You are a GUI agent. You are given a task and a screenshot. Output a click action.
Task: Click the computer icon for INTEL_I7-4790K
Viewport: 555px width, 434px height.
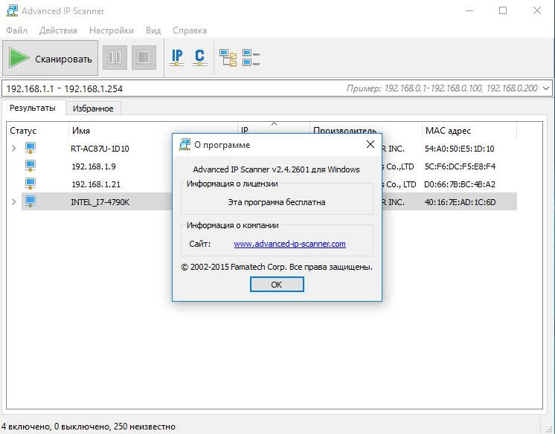point(31,201)
